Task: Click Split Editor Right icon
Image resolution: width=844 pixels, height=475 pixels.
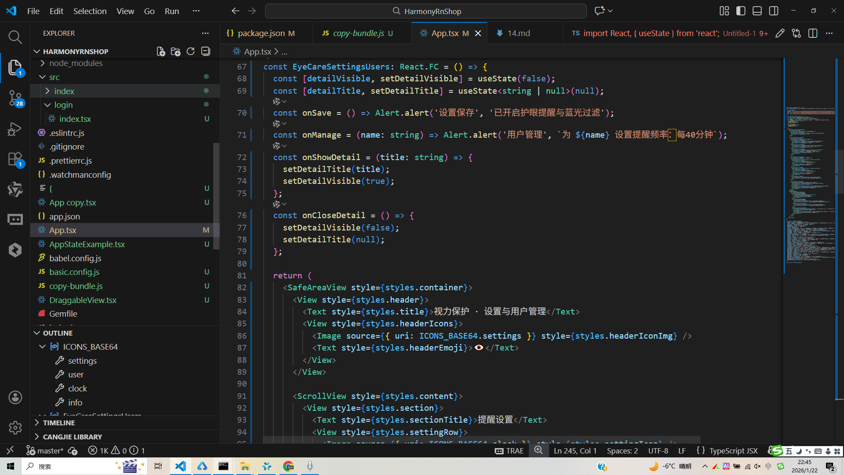Action: (812, 33)
